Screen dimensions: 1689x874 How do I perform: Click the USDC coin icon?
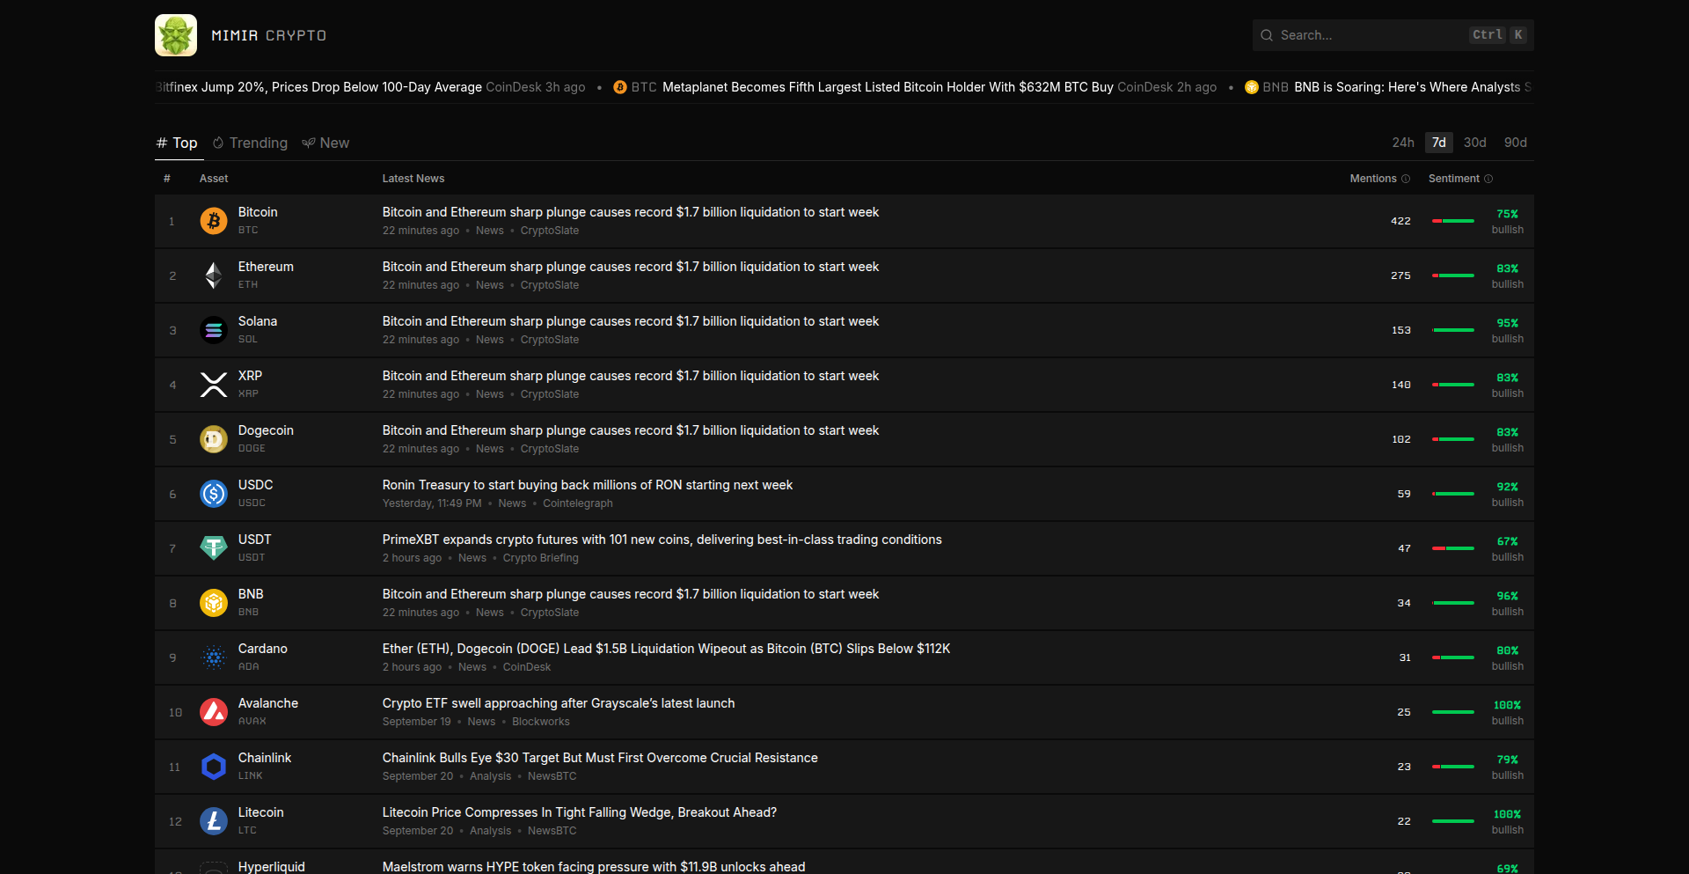point(214,494)
